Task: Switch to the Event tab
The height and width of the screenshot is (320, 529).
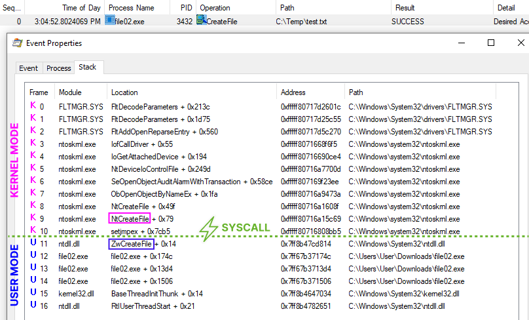Action: pyautogui.click(x=29, y=68)
